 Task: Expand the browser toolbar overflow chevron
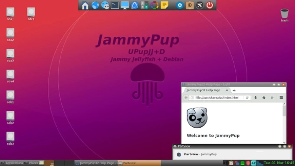272,97
